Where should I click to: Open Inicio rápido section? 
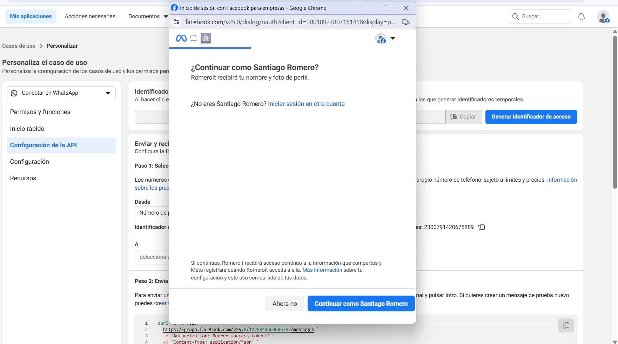pos(61,129)
